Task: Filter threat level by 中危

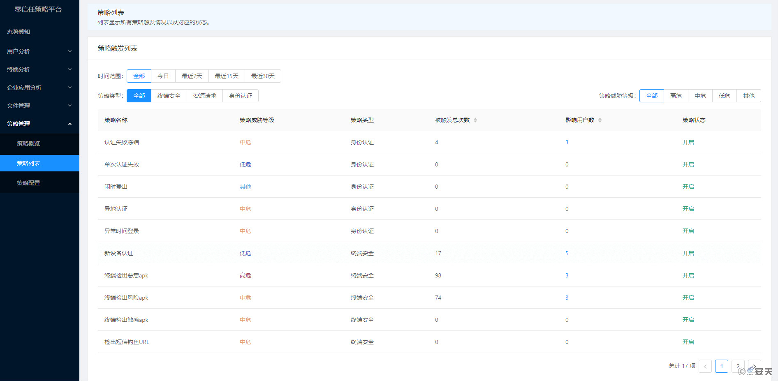Action: coord(700,96)
